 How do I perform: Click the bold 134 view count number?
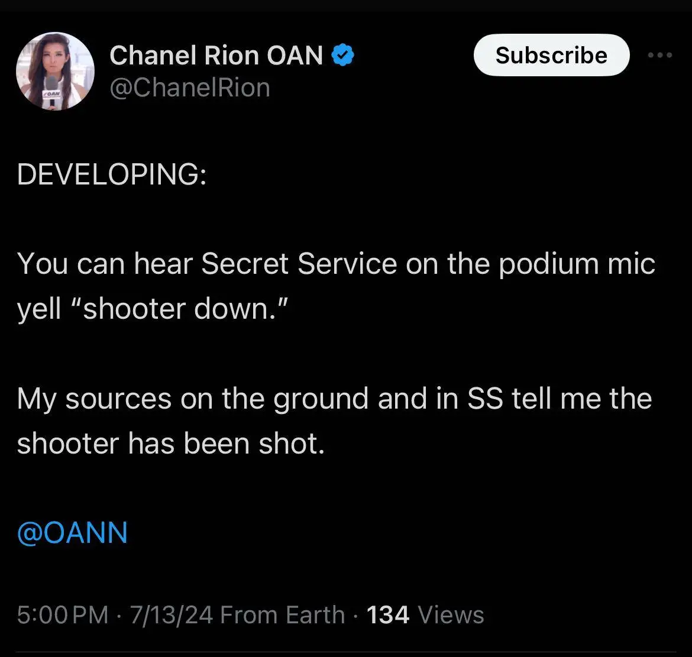pos(387,615)
